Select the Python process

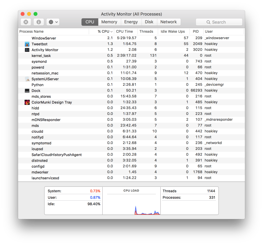[131, 85]
